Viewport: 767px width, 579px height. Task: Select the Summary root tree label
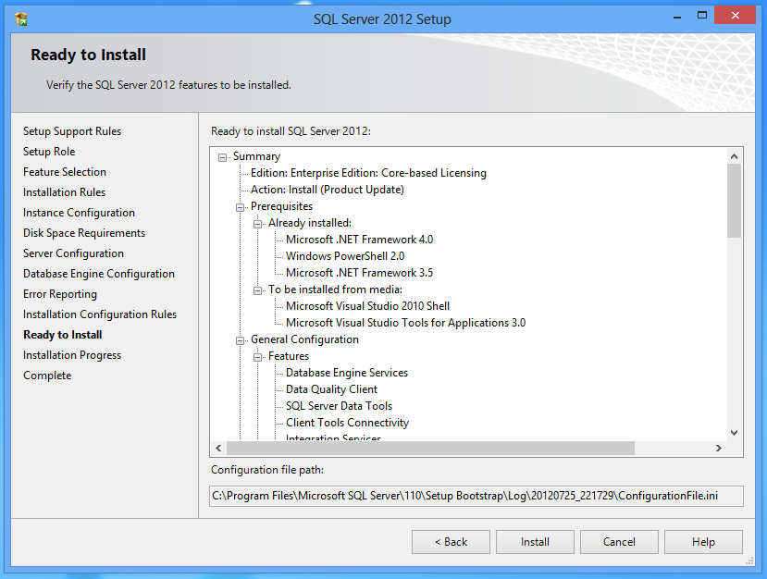point(257,156)
